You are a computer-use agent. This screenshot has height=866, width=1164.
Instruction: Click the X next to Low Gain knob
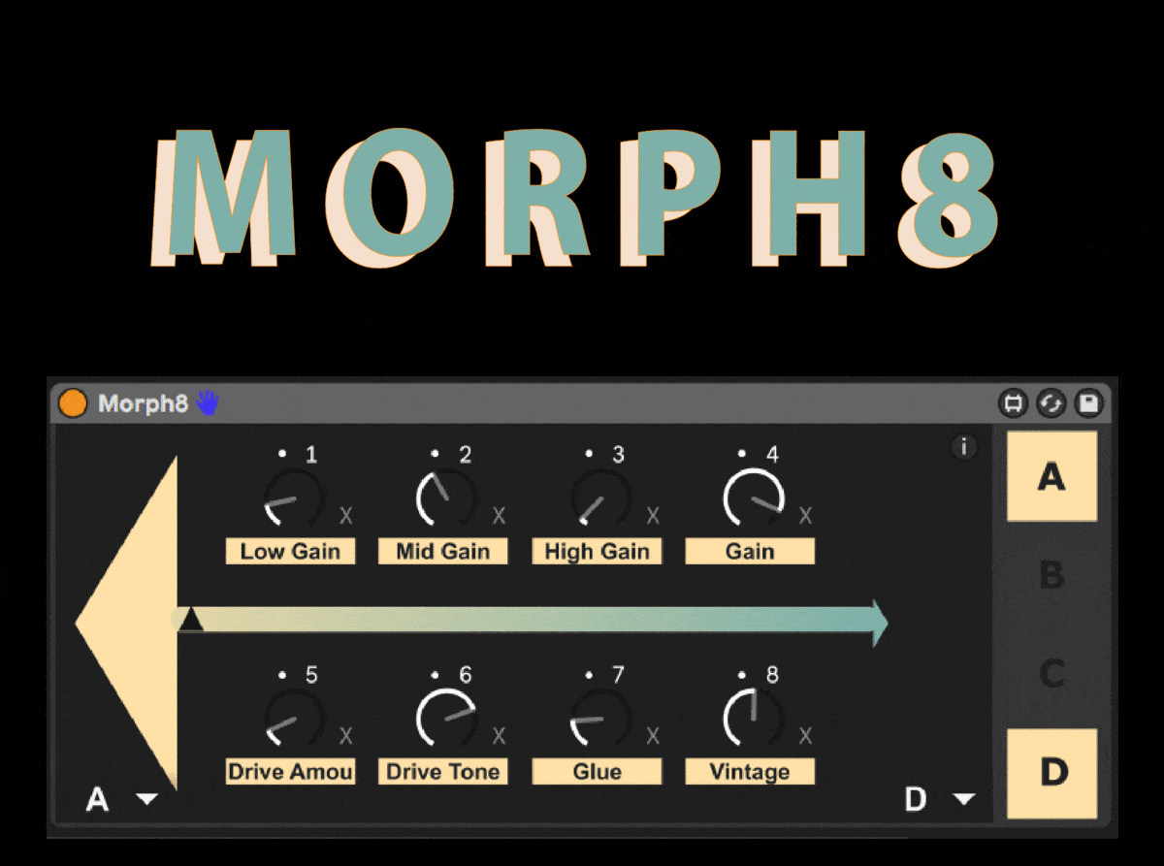click(345, 516)
